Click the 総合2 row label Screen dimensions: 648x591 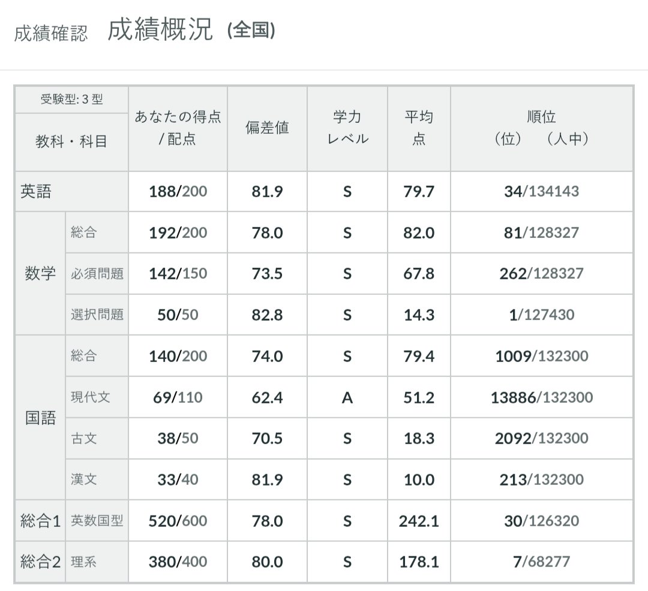[41, 562]
